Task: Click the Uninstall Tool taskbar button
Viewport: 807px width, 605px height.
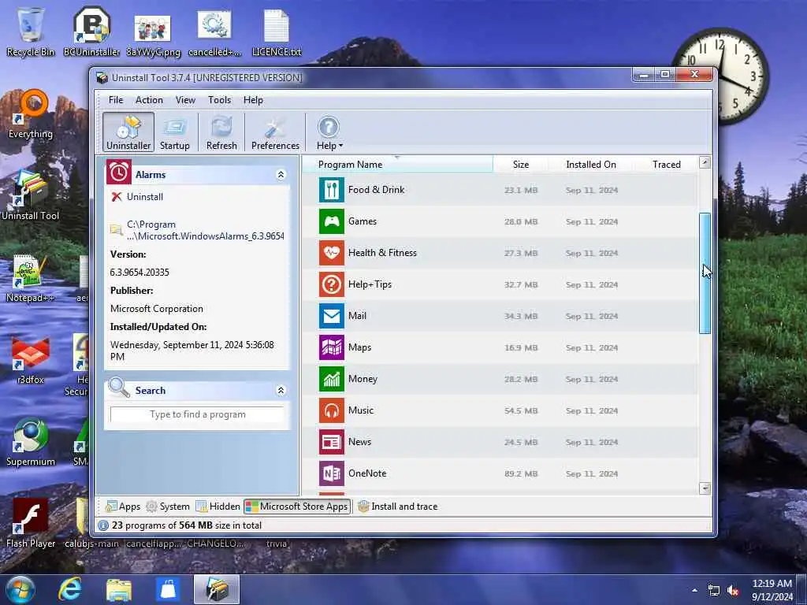Action: click(x=217, y=589)
